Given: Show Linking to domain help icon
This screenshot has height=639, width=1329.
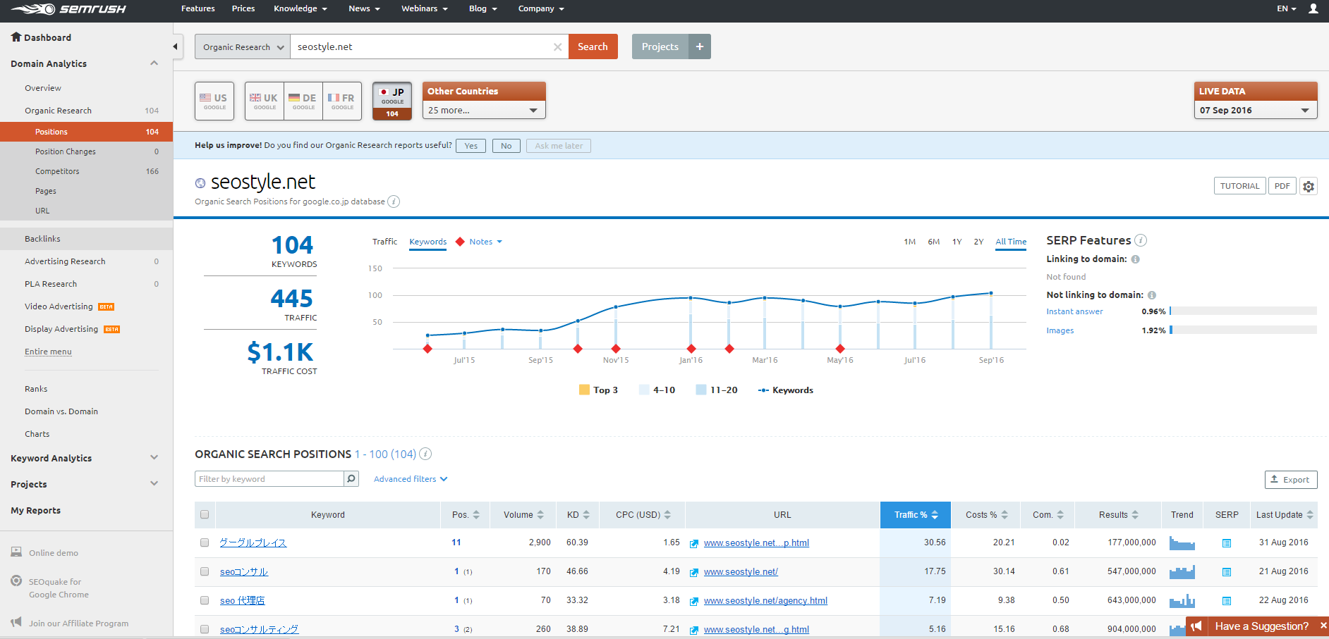Looking at the screenshot, I should 1136,259.
